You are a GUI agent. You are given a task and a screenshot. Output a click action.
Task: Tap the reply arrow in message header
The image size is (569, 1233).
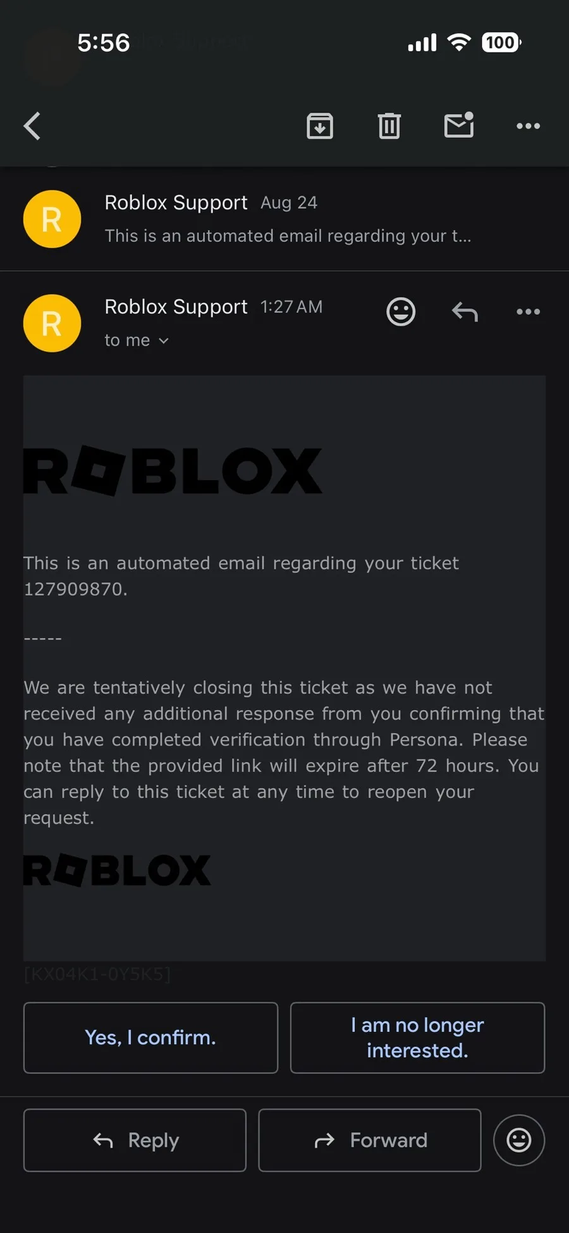click(465, 312)
